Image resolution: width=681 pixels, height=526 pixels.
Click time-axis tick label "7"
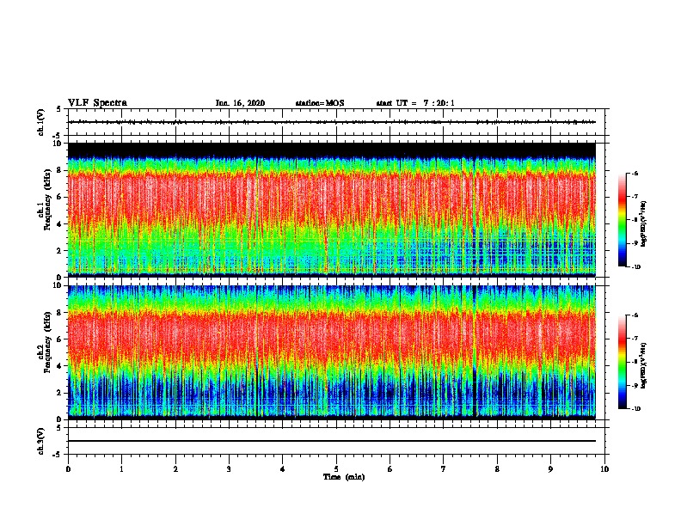pyautogui.click(x=444, y=468)
